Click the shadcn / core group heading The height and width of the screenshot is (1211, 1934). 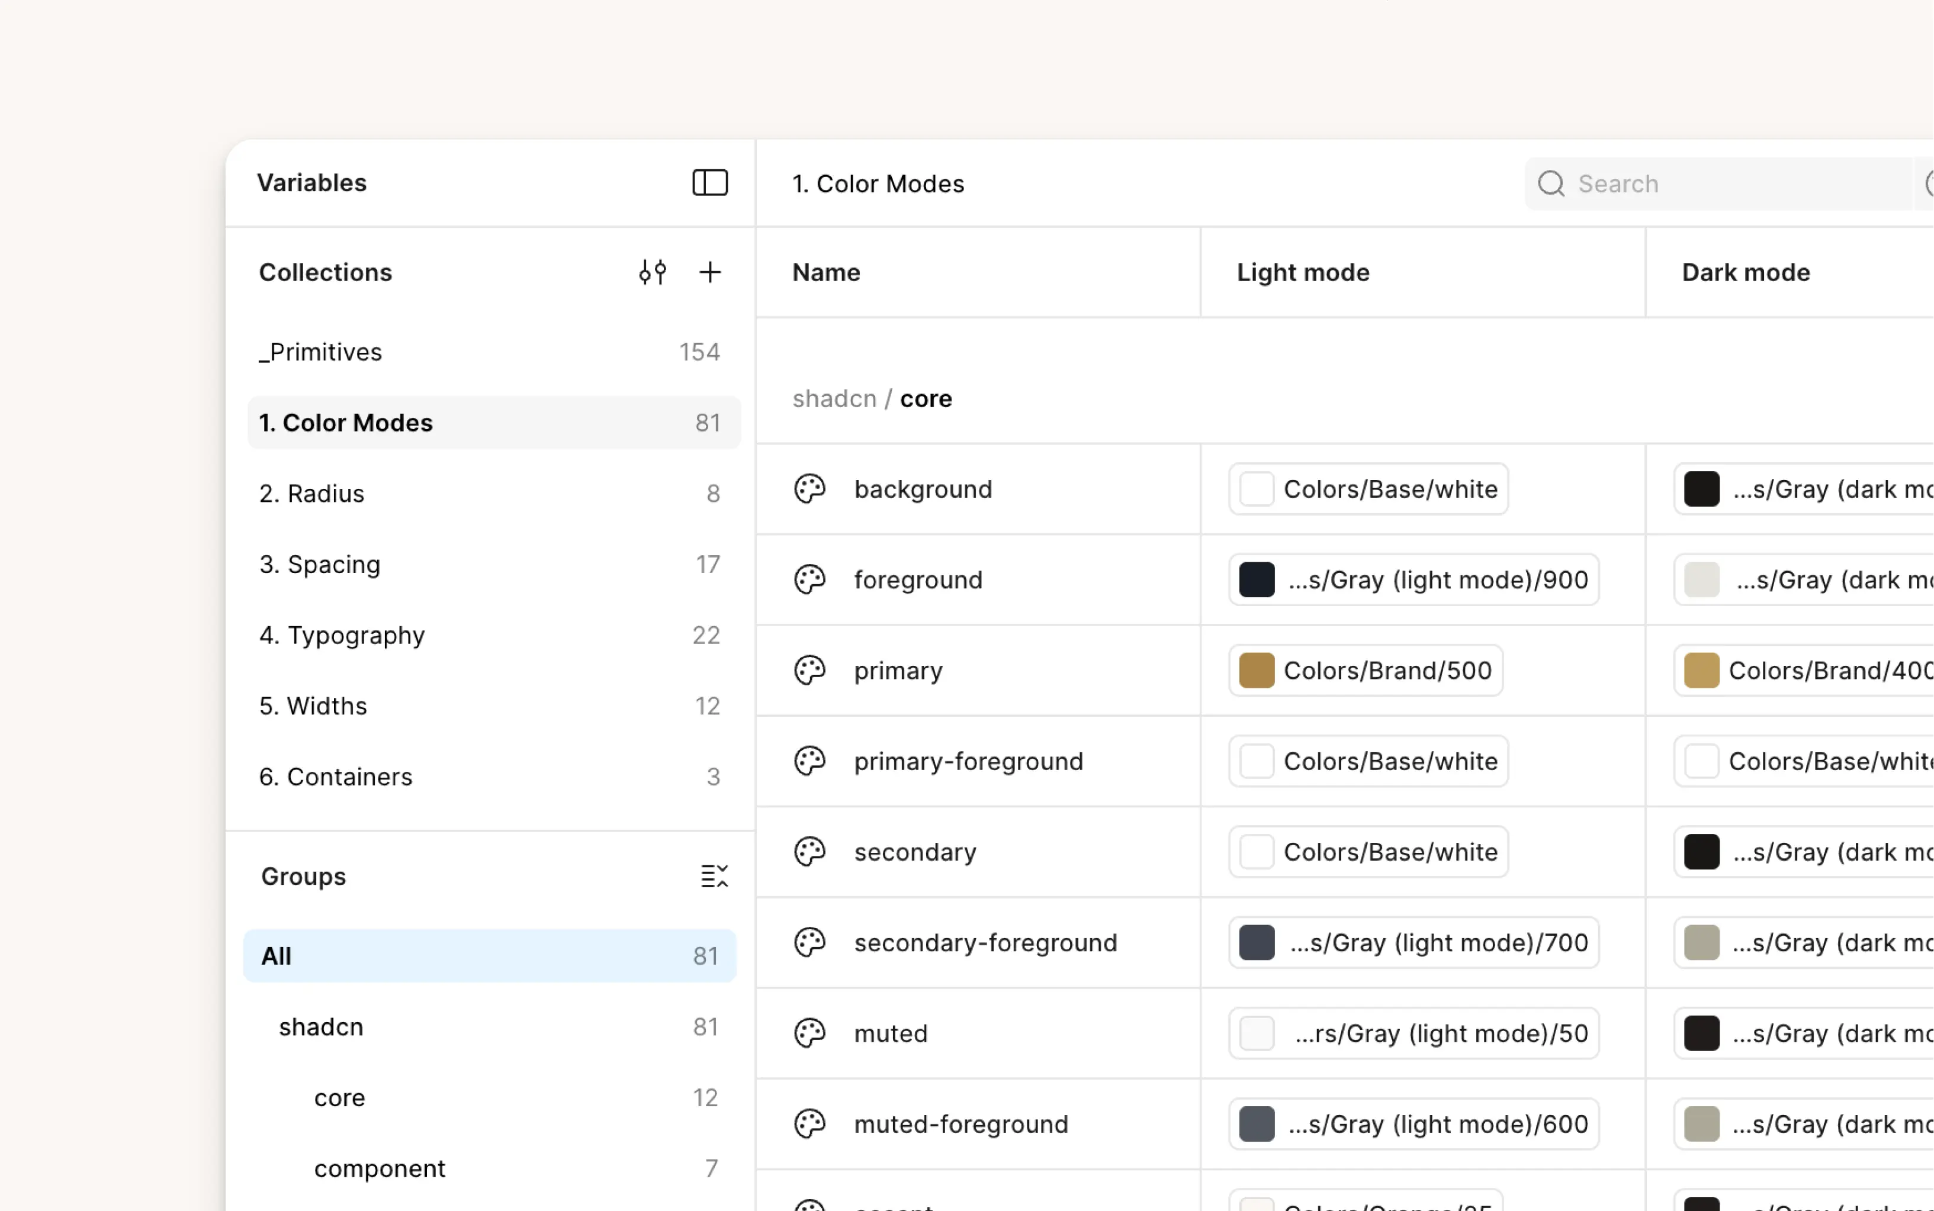tap(872, 398)
